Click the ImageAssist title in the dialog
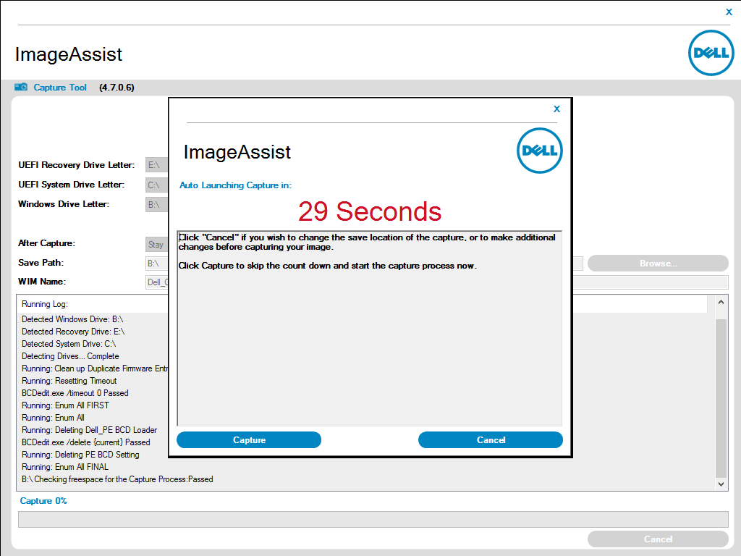The width and height of the screenshot is (741, 556). pos(237,152)
